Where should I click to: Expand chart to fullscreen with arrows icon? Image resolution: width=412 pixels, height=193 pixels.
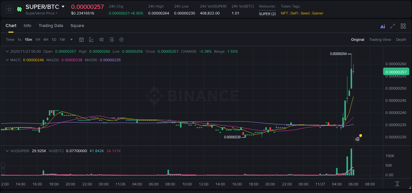tap(393, 26)
